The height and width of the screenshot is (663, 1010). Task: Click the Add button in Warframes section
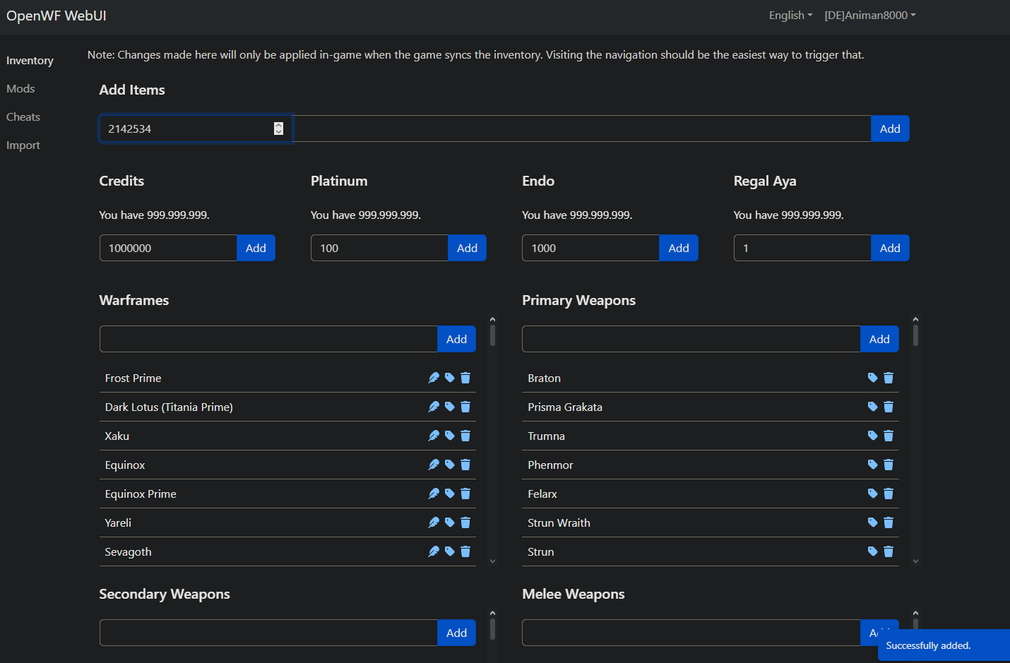(x=457, y=339)
